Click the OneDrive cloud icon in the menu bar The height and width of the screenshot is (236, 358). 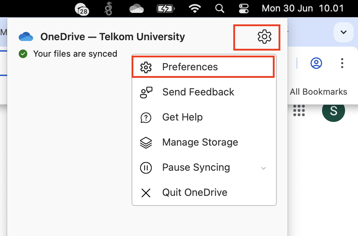click(x=137, y=8)
